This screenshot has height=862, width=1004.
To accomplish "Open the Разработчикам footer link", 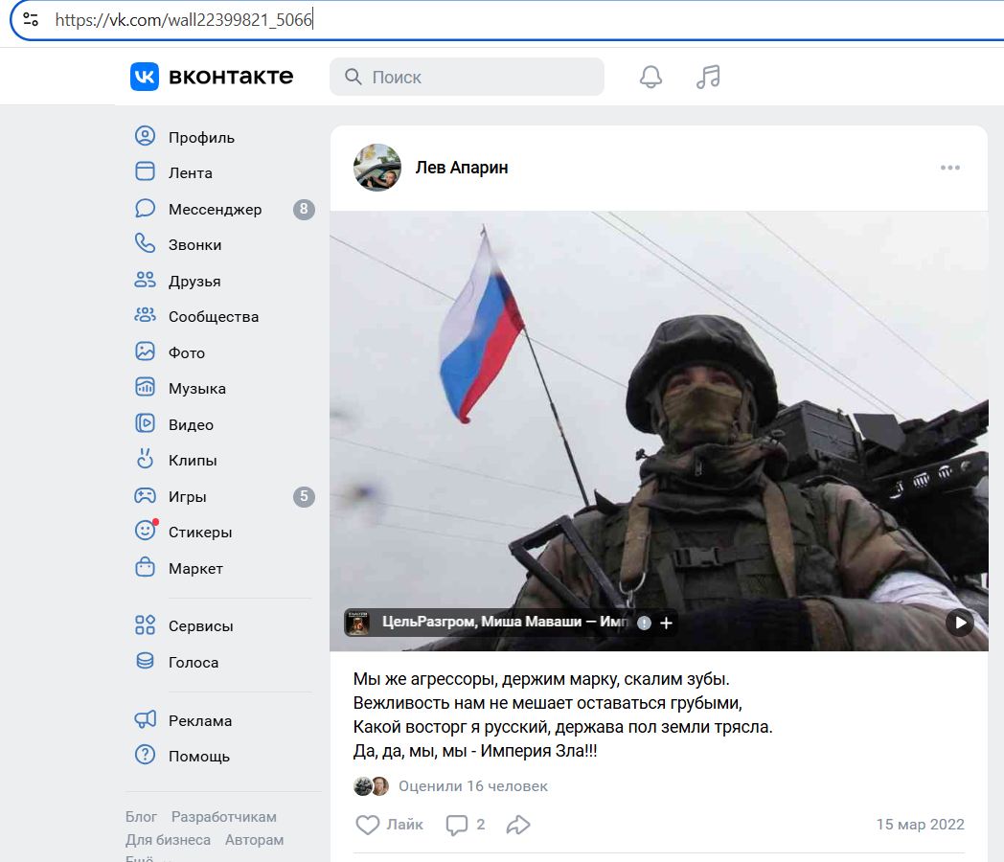I will click(x=223, y=817).
